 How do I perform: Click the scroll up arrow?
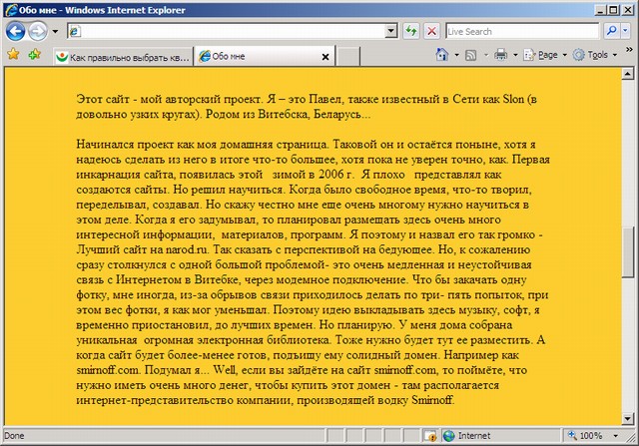point(627,74)
